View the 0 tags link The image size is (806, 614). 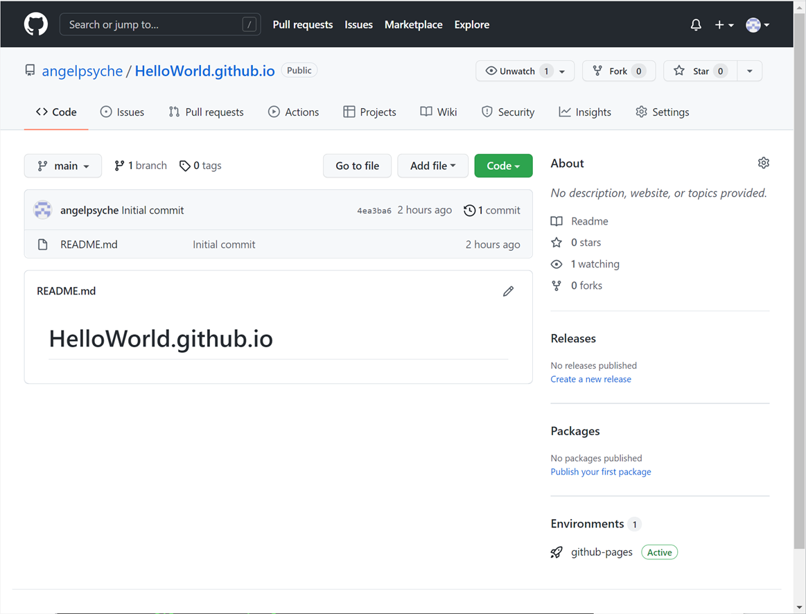pyautogui.click(x=200, y=166)
